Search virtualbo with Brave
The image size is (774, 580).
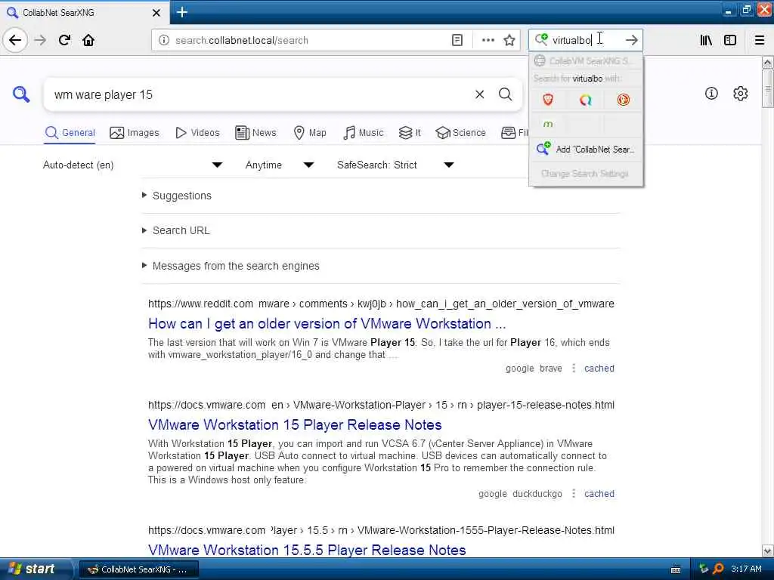[548, 100]
